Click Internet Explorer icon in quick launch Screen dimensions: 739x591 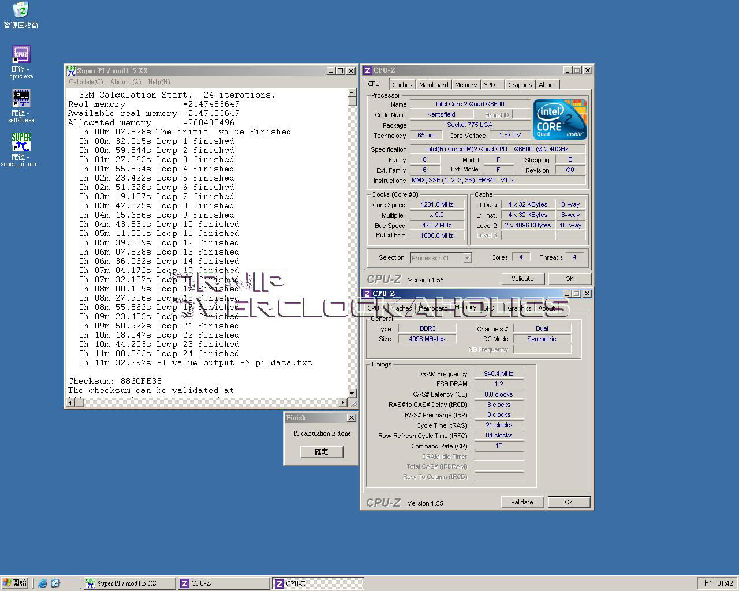(43, 583)
